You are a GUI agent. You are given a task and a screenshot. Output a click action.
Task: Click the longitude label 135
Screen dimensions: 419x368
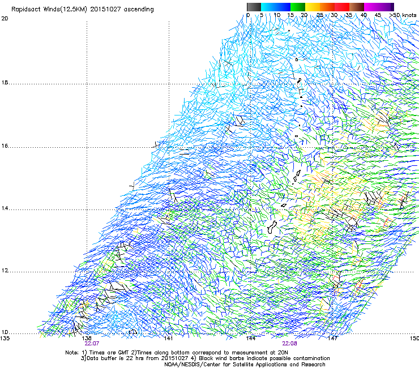point(5,339)
